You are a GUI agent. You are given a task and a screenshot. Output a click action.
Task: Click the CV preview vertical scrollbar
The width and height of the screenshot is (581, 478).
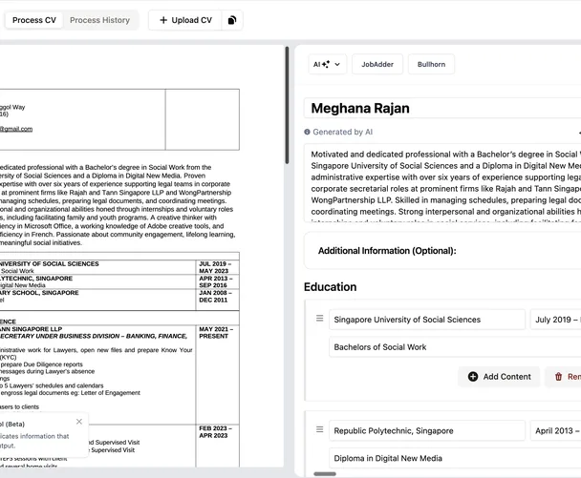point(287,105)
